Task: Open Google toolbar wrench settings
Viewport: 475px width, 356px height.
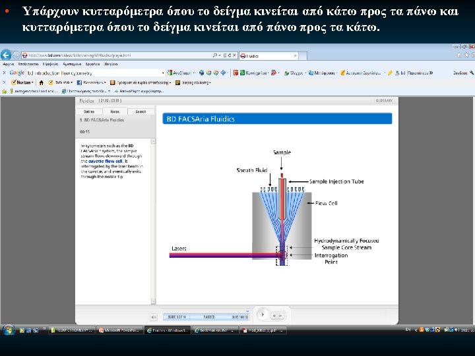Action: click(472, 73)
